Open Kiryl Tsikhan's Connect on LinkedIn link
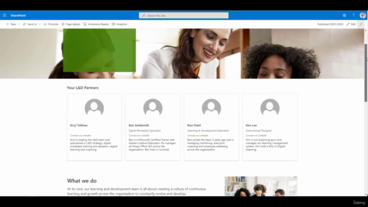The width and height of the screenshot is (368, 207). click(x=80, y=136)
